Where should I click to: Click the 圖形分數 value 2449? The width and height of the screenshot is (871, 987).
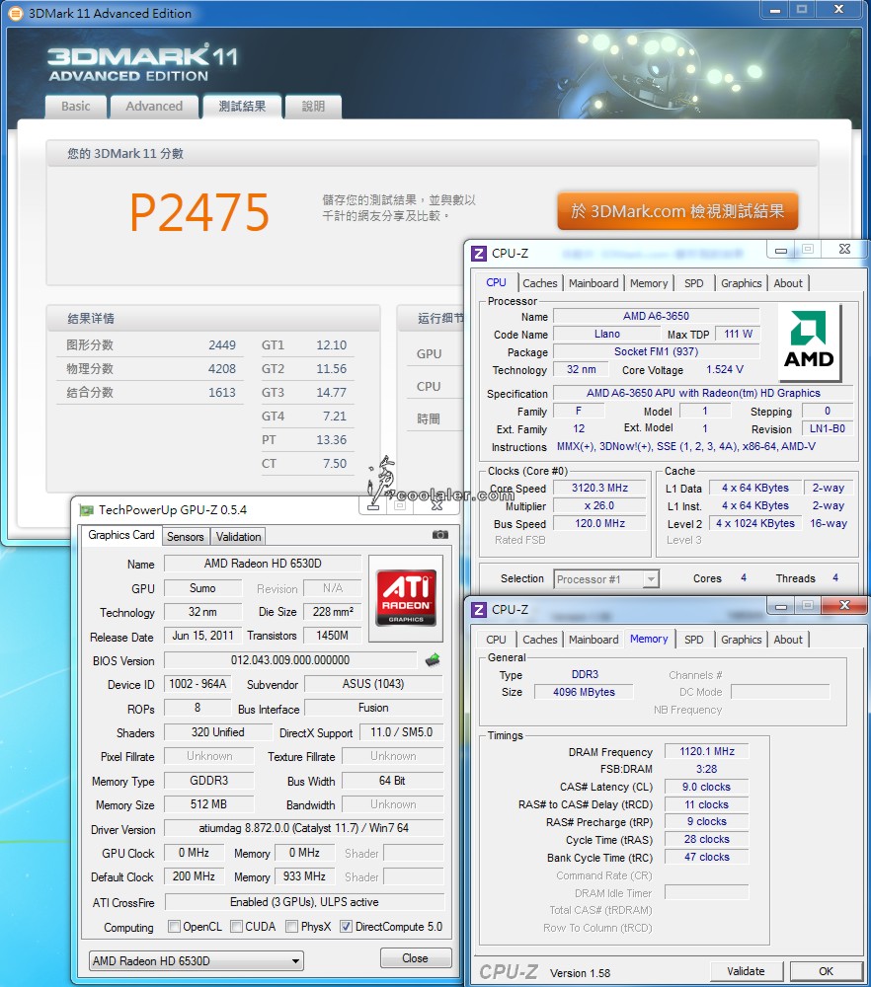221,344
